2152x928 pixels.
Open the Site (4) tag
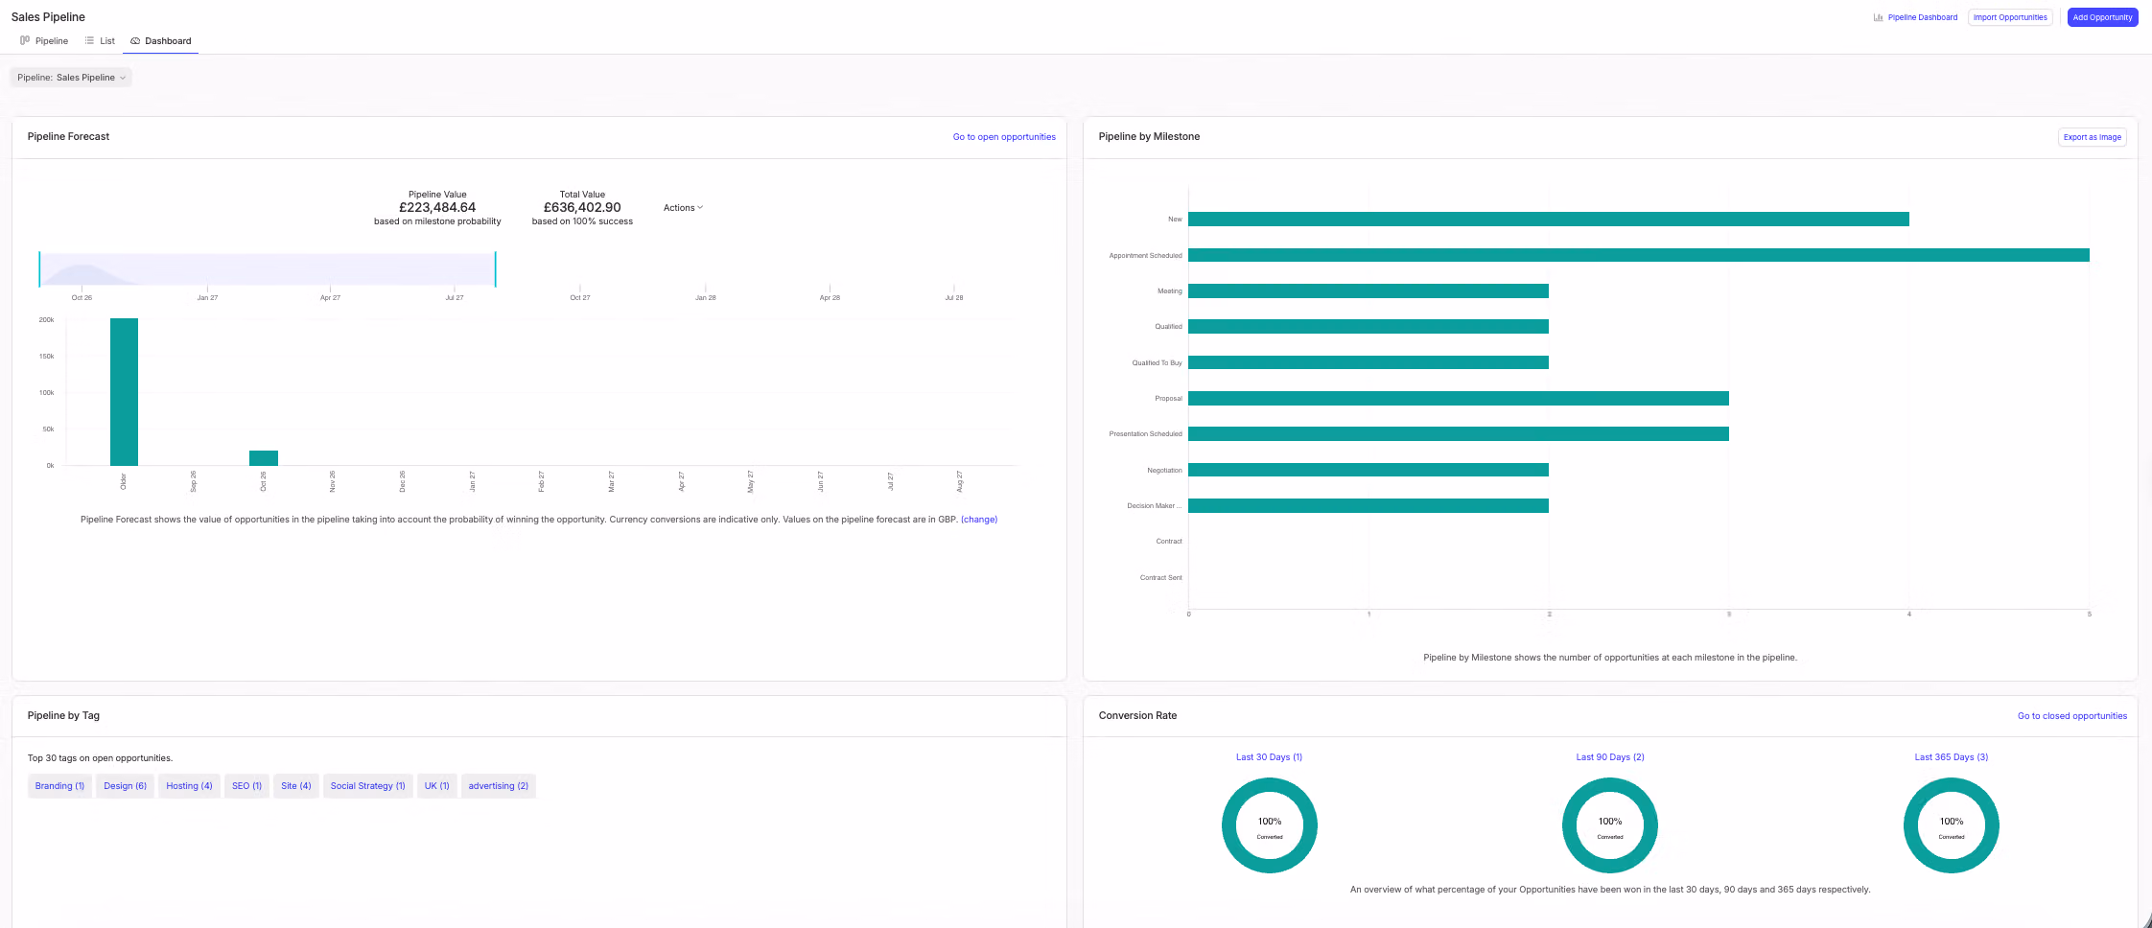point(295,786)
